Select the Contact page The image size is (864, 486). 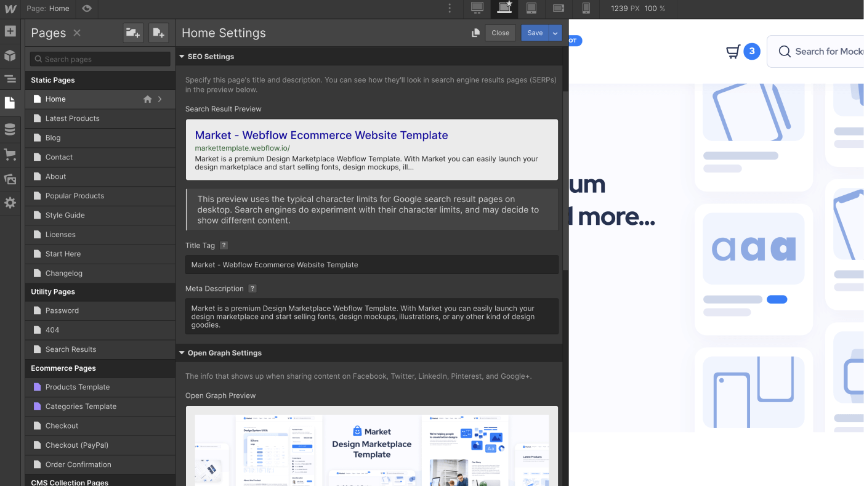pyautogui.click(x=100, y=157)
